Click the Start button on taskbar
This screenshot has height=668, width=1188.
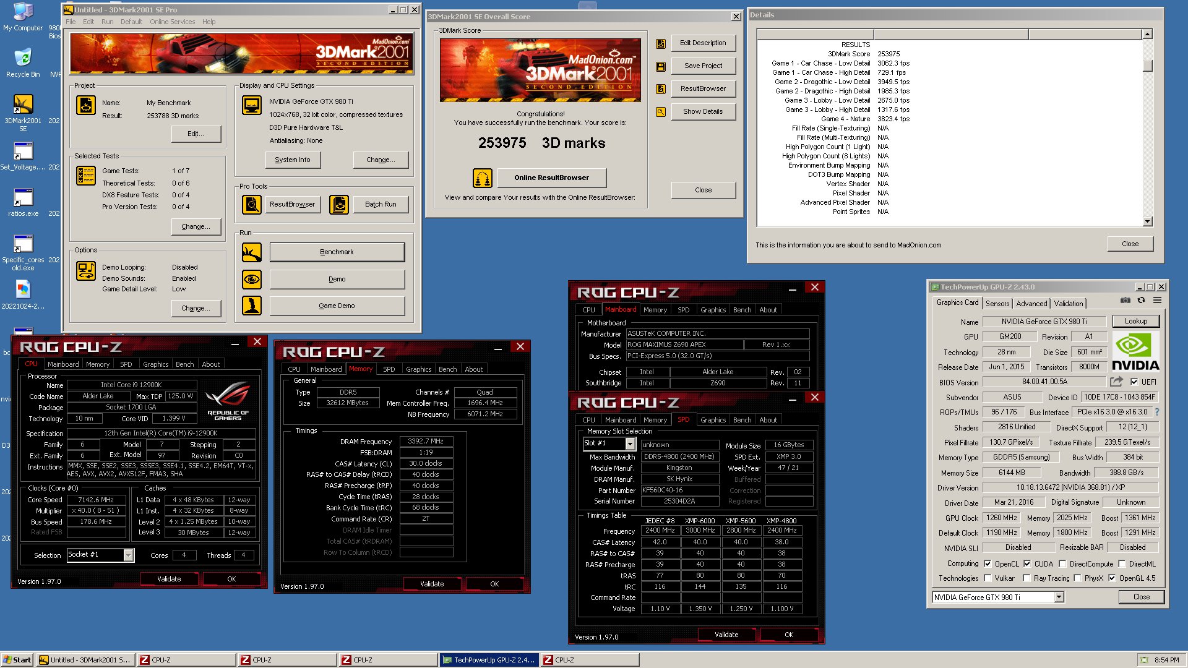17,660
